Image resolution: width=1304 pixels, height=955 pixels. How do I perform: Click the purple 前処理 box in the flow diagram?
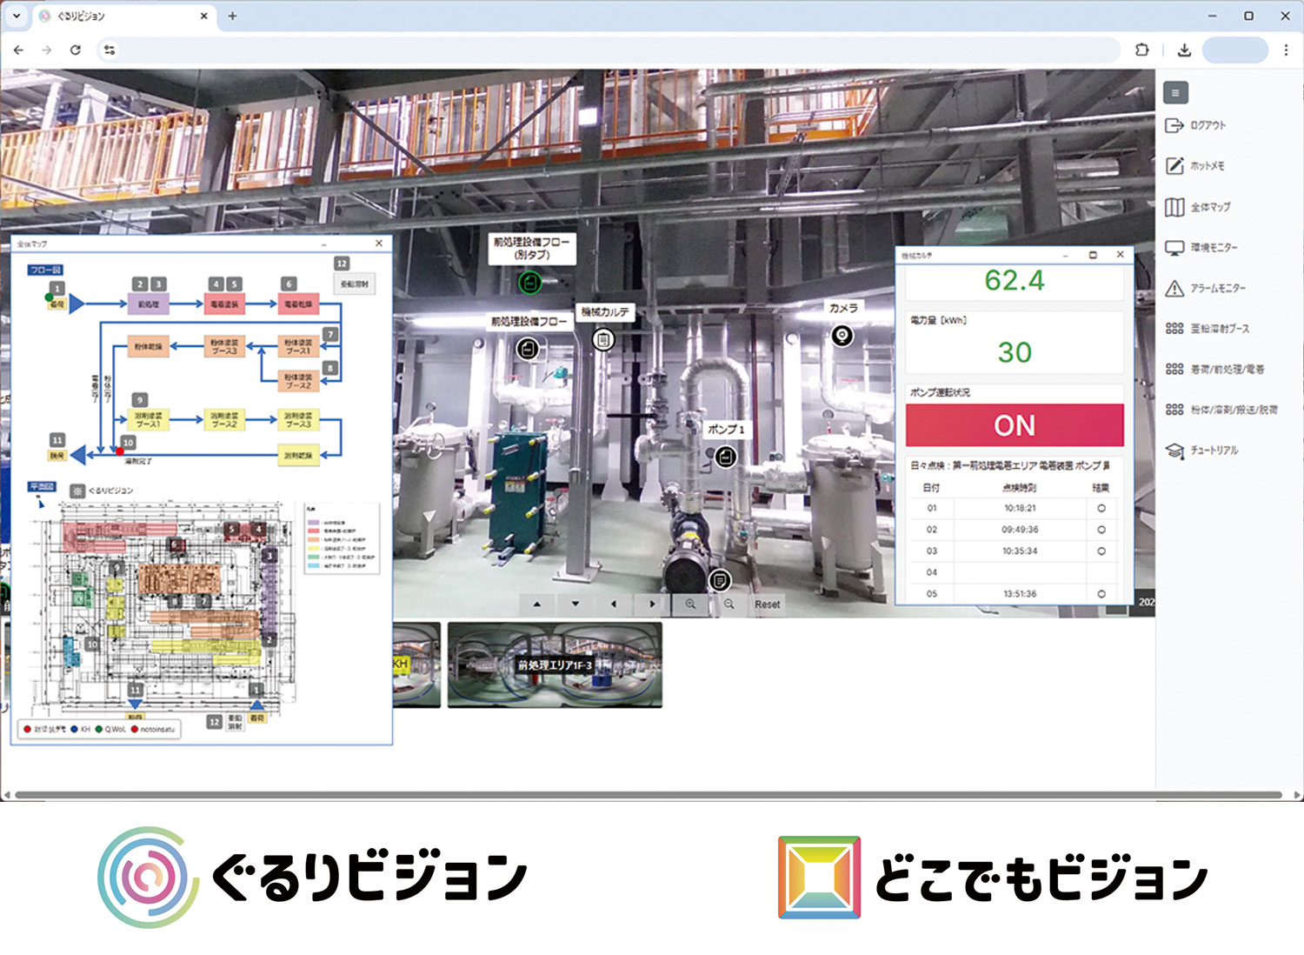pyautogui.click(x=149, y=304)
